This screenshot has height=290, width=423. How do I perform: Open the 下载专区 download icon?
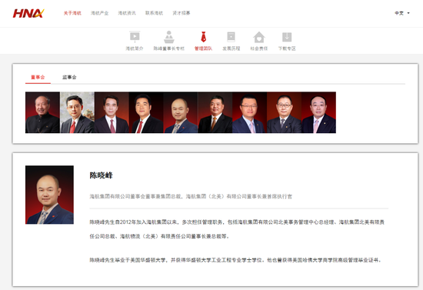(287, 37)
